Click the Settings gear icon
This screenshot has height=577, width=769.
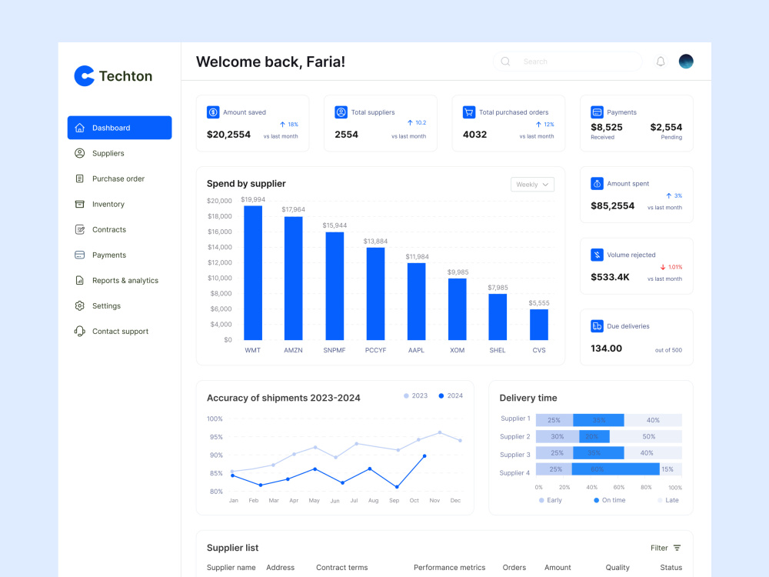click(79, 305)
